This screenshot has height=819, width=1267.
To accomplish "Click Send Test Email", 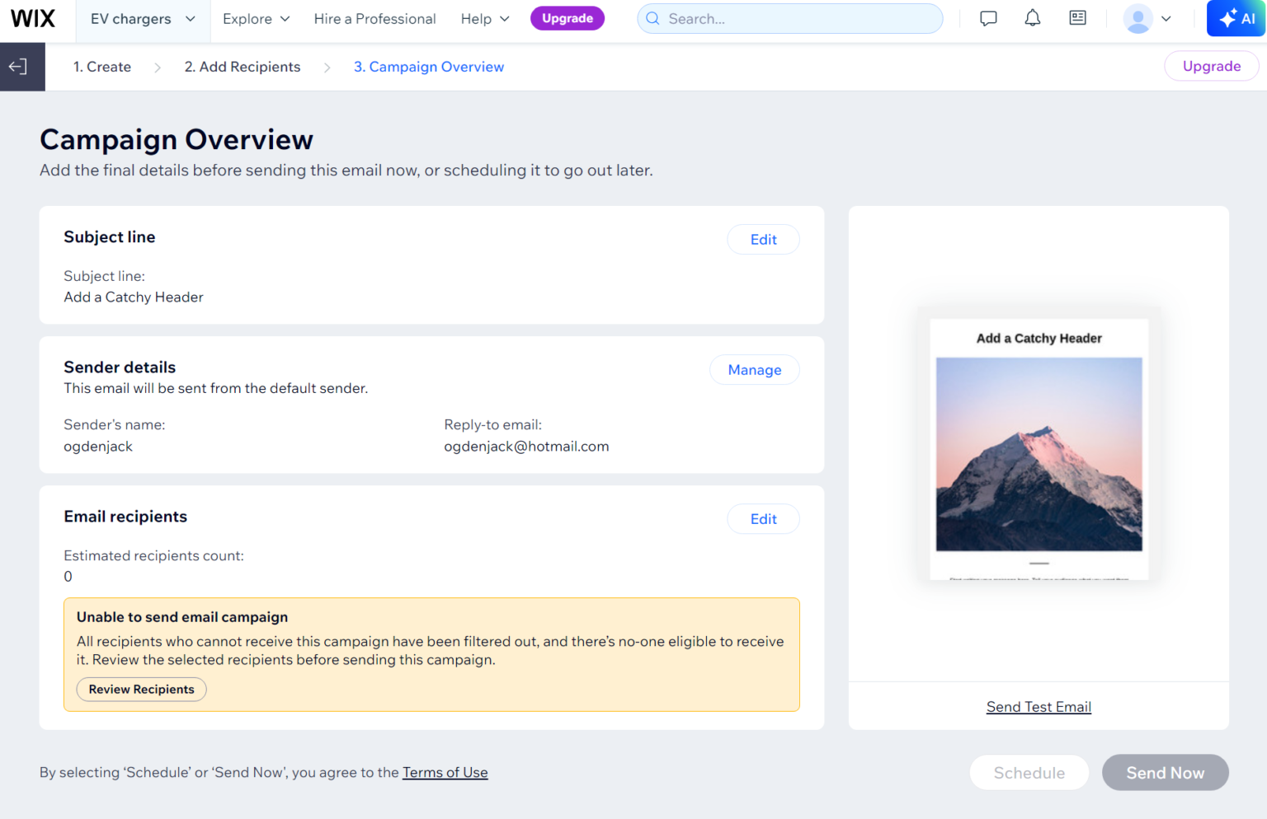I will (1039, 706).
